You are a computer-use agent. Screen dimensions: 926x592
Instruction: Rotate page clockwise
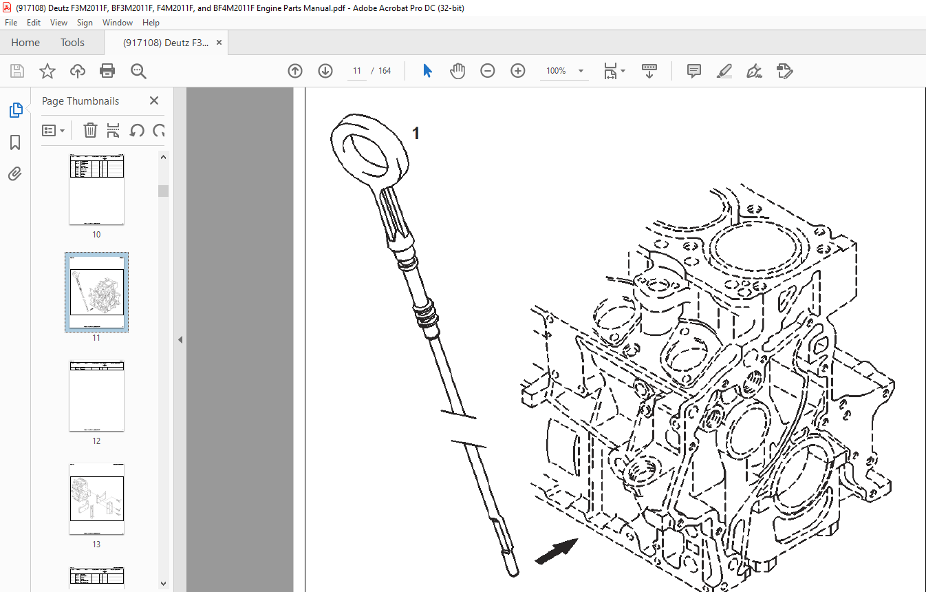tap(159, 130)
